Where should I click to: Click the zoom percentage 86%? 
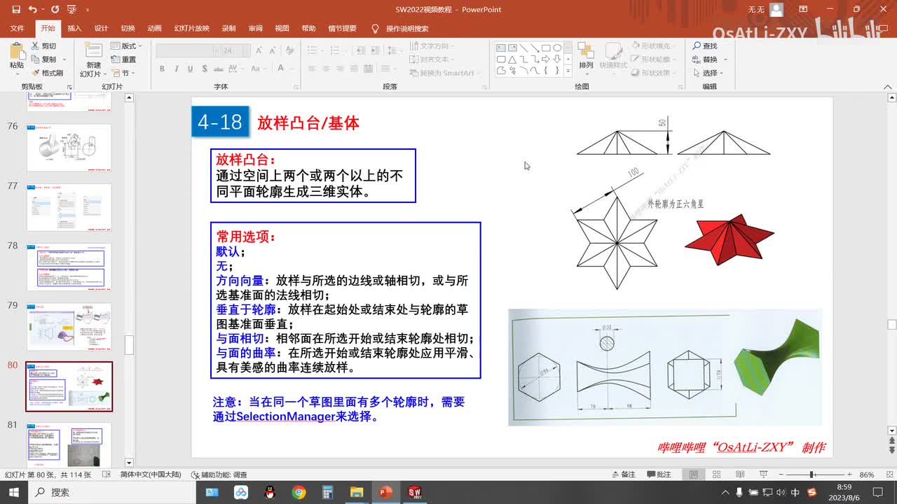click(867, 475)
